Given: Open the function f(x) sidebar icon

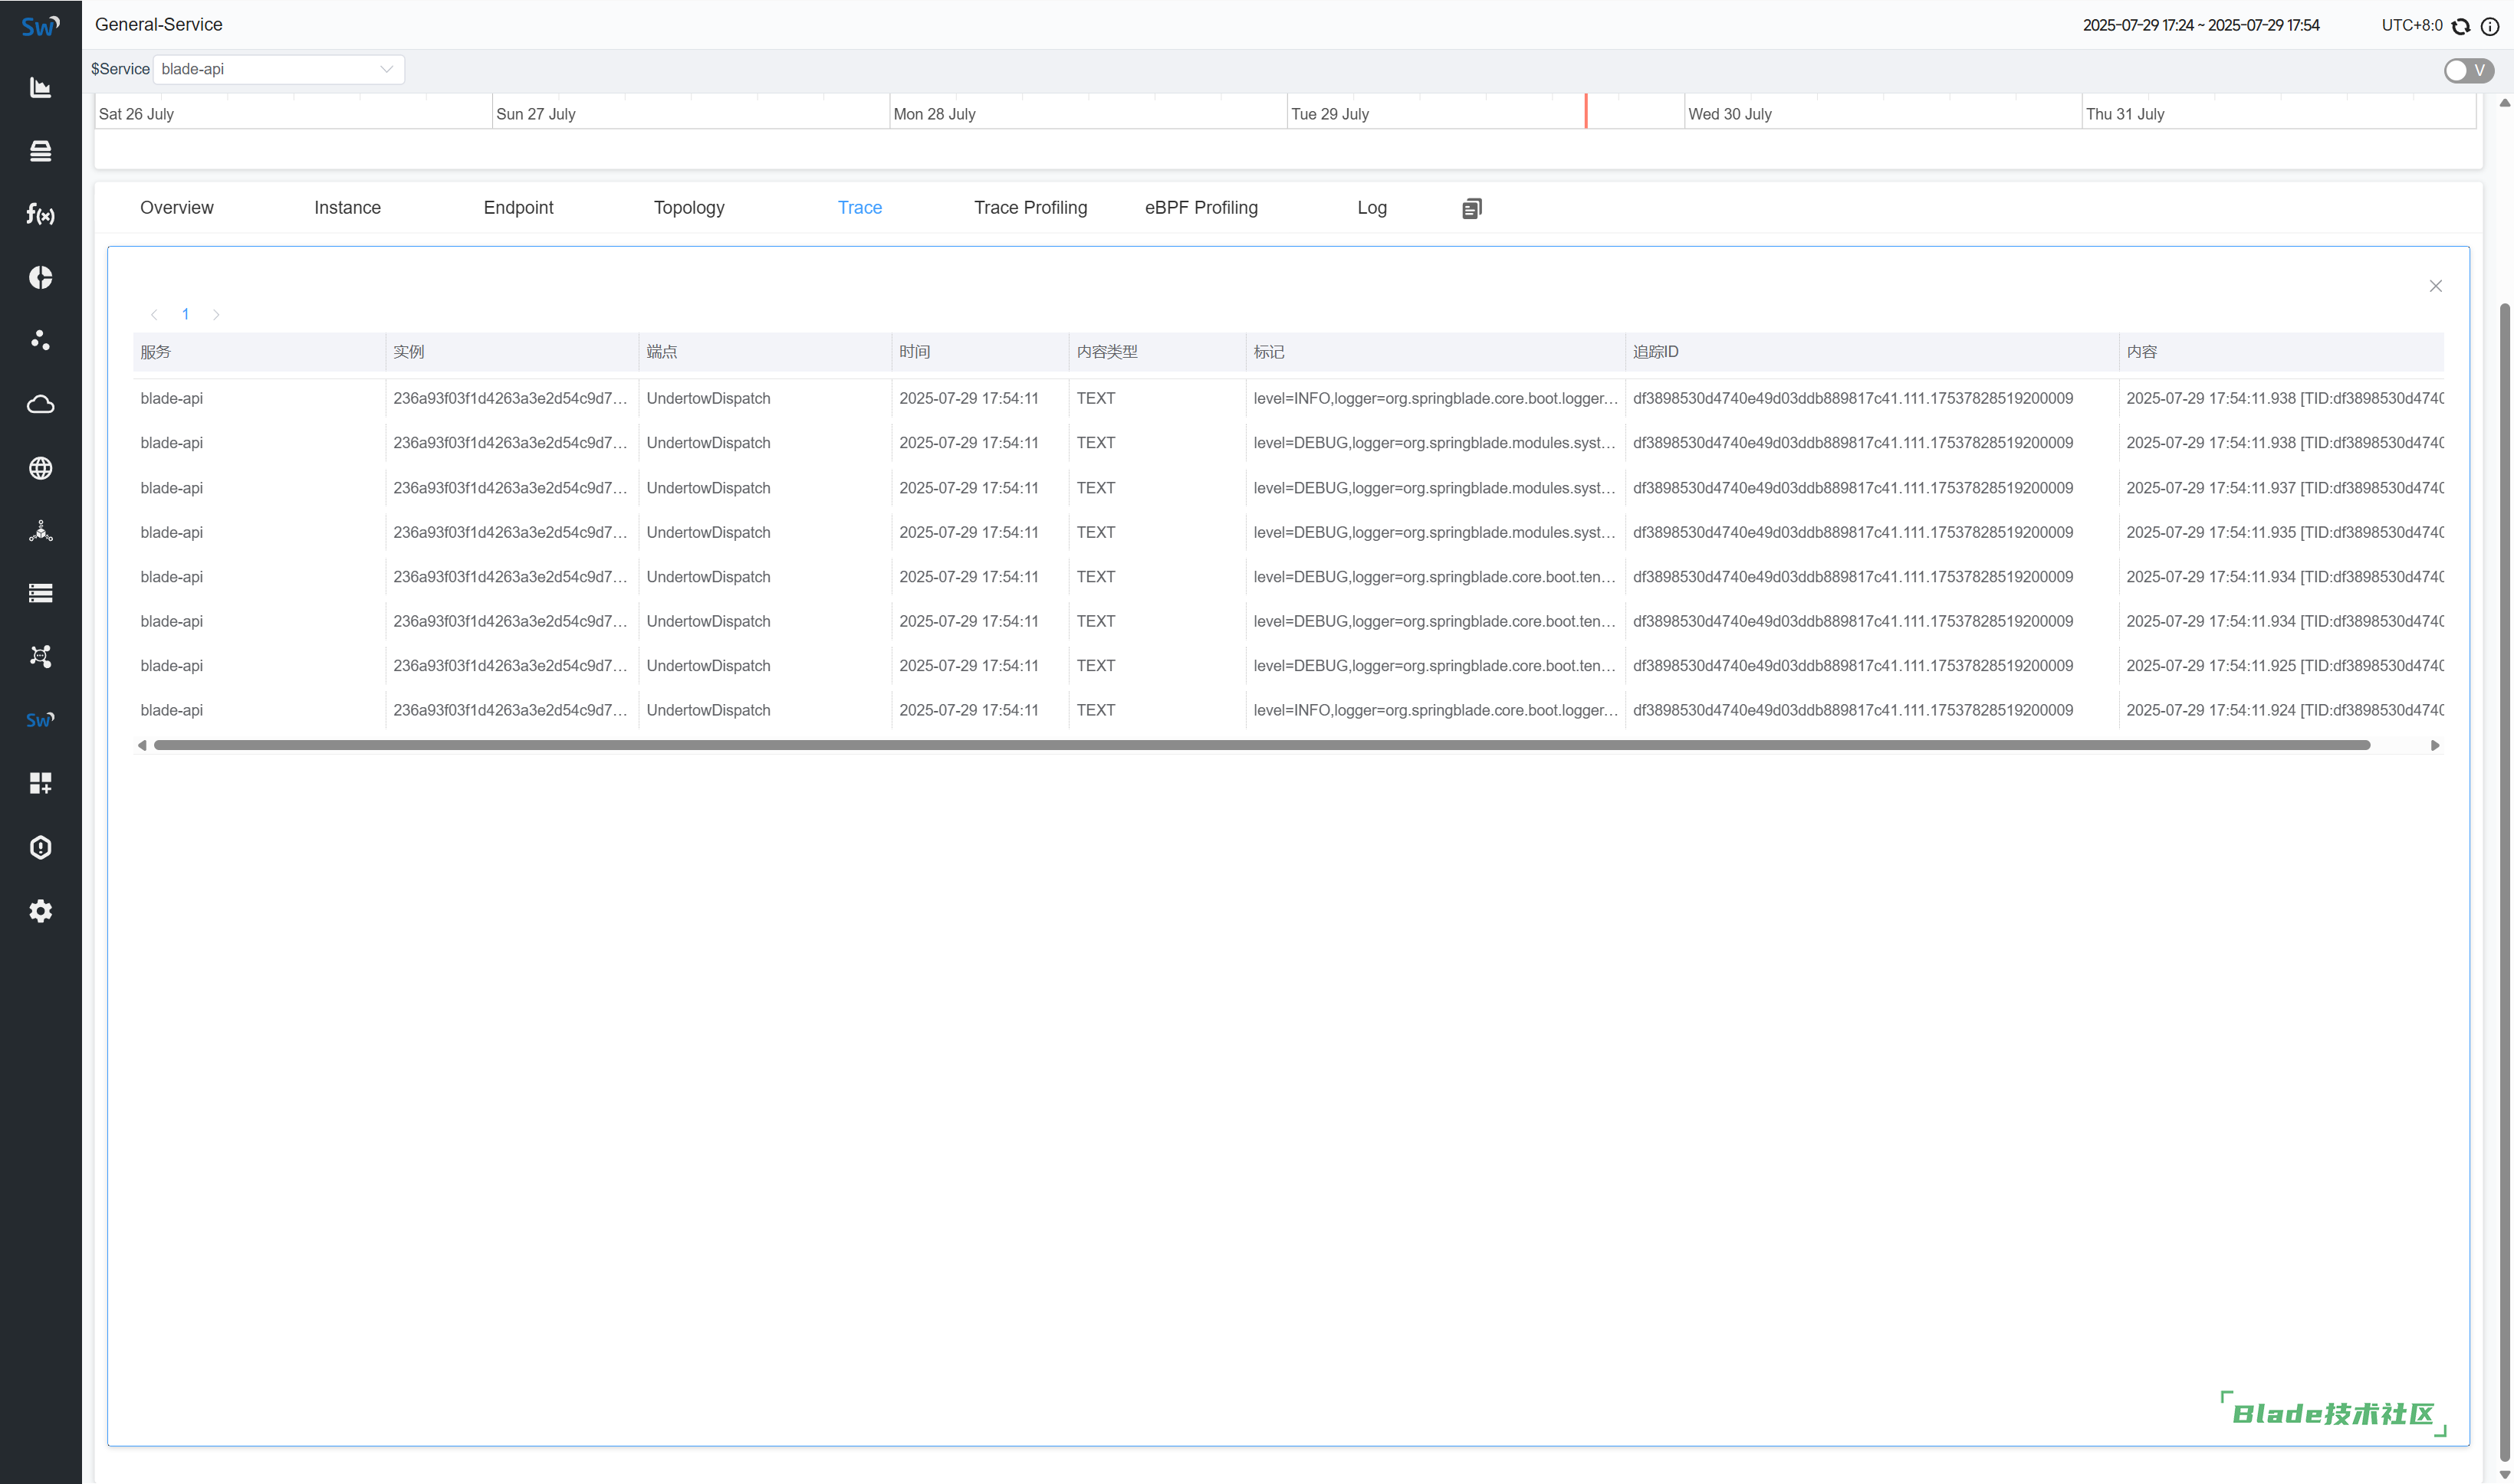Looking at the screenshot, I should (40, 214).
